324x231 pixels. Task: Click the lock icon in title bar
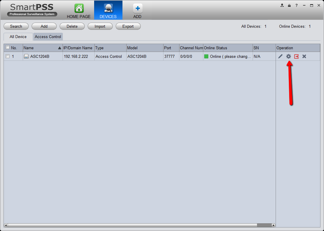coord(289,5)
